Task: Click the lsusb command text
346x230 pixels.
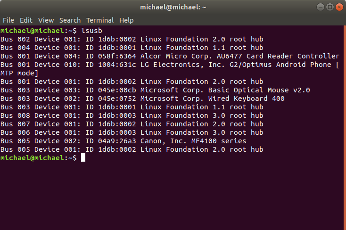Action: tap(91, 31)
